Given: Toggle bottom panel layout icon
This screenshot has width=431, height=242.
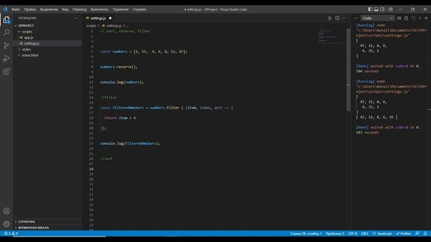Looking at the screenshot, I should 376,9.
